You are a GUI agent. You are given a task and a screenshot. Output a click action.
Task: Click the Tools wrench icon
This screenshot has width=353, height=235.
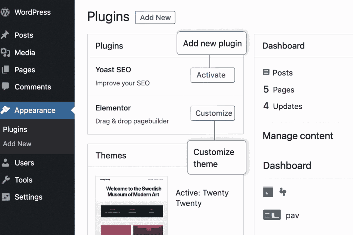pos(5,180)
